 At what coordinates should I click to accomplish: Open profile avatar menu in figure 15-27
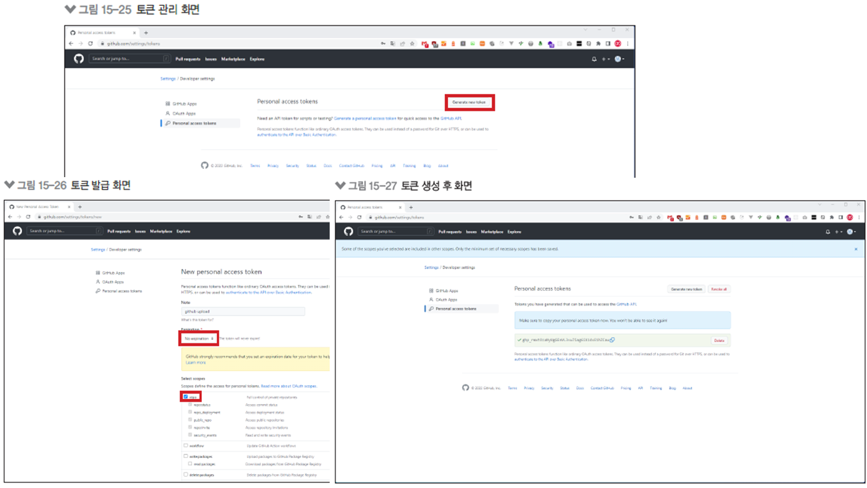point(851,232)
